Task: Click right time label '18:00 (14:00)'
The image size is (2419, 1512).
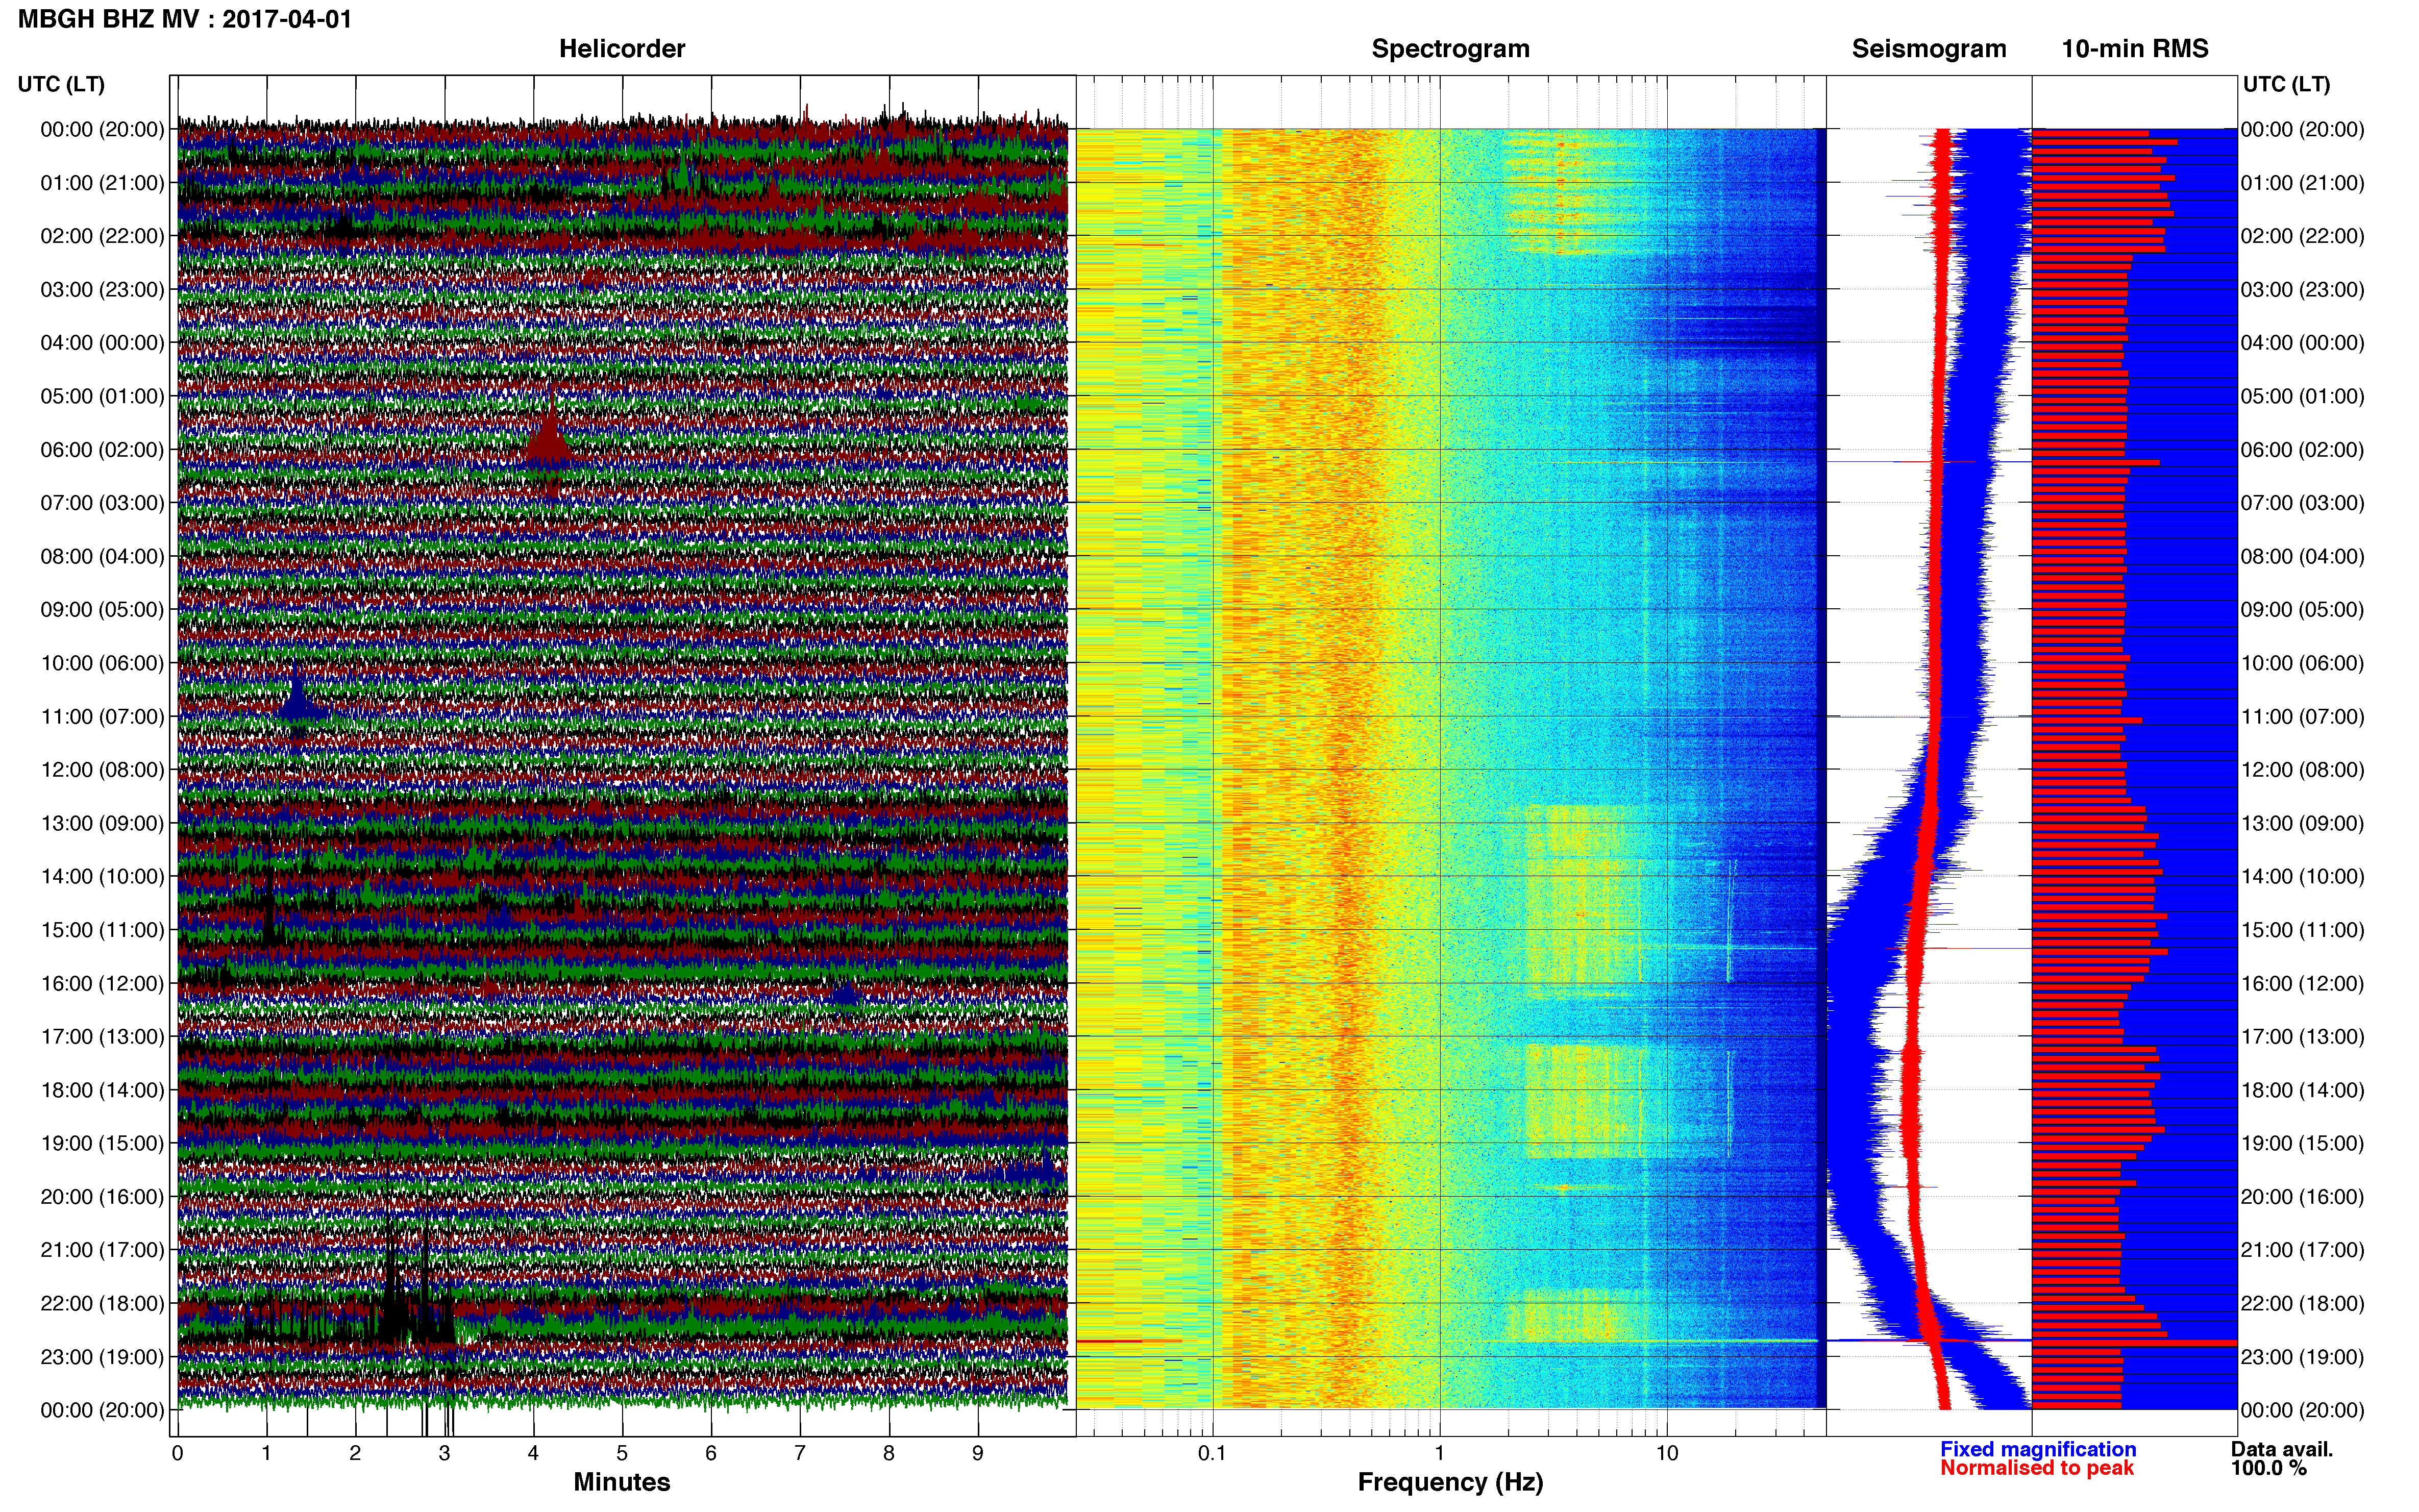Action: (x=2303, y=1090)
